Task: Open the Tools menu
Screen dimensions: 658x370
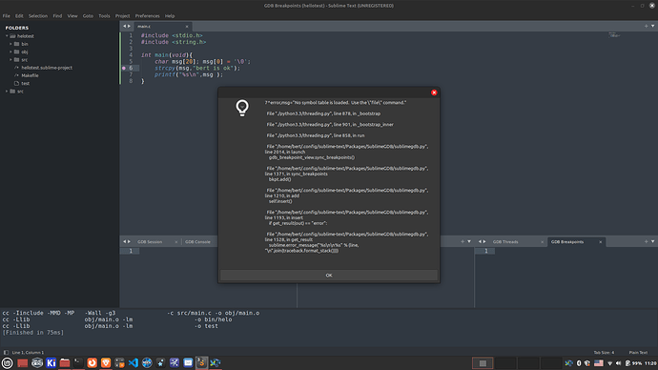Action: pos(104,16)
